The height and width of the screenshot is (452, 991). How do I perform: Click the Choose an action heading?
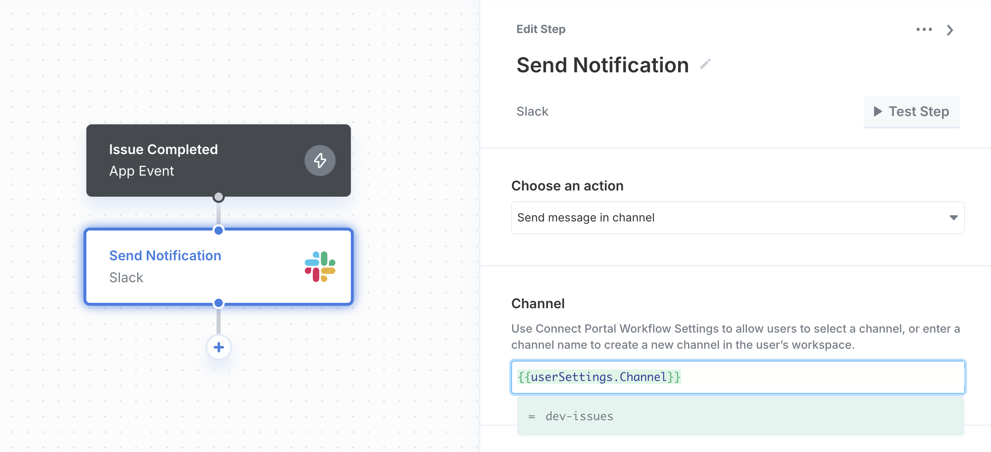coord(567,186)
